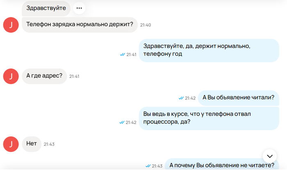Open the three-dots message options menu
The height and width of the screenshot is (170, 287).
click(79, 8)
